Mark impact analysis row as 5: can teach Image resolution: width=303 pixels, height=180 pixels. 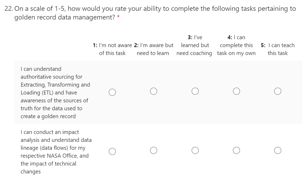(277, 150)
